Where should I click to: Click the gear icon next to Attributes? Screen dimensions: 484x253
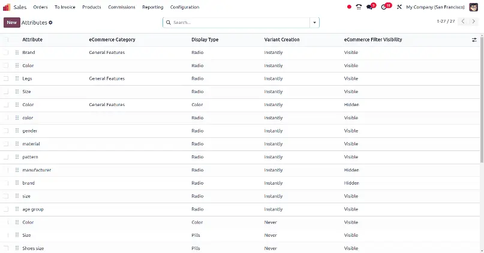pyautogui.click(x=50, y=23)
